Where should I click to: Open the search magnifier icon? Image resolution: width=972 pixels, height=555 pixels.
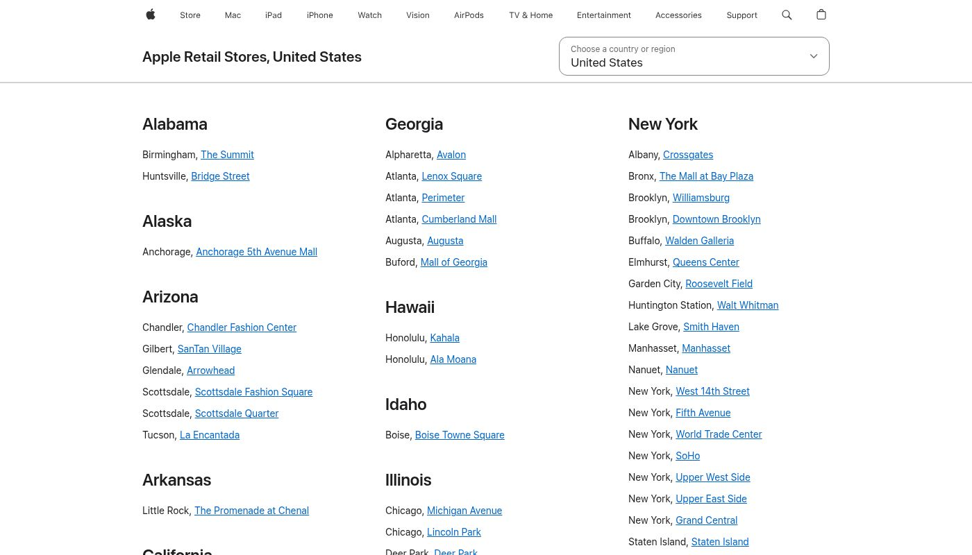click(787, 15)
